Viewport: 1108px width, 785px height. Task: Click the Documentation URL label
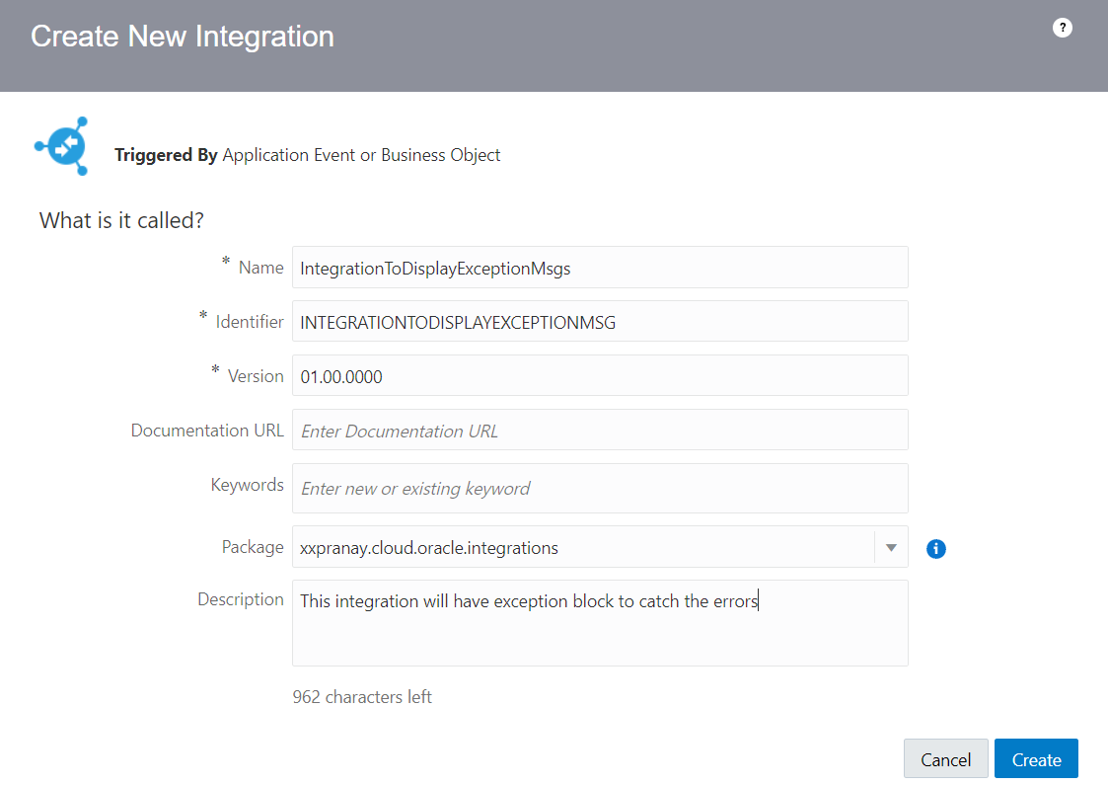click(207, 430)
